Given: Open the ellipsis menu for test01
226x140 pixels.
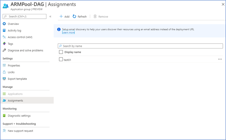Looking at the screenshot, I should [x=220, y=59].
